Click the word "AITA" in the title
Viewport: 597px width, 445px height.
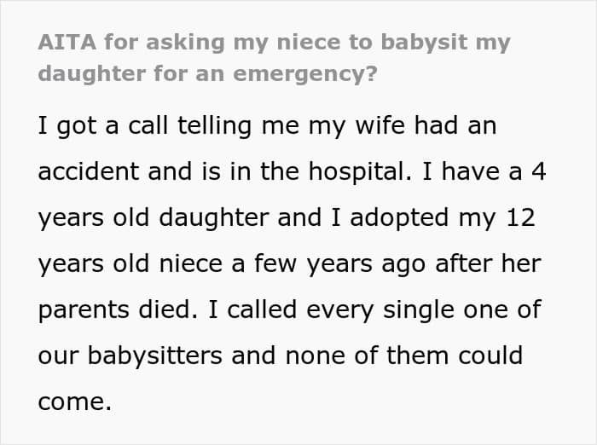(x=67, y=42)
